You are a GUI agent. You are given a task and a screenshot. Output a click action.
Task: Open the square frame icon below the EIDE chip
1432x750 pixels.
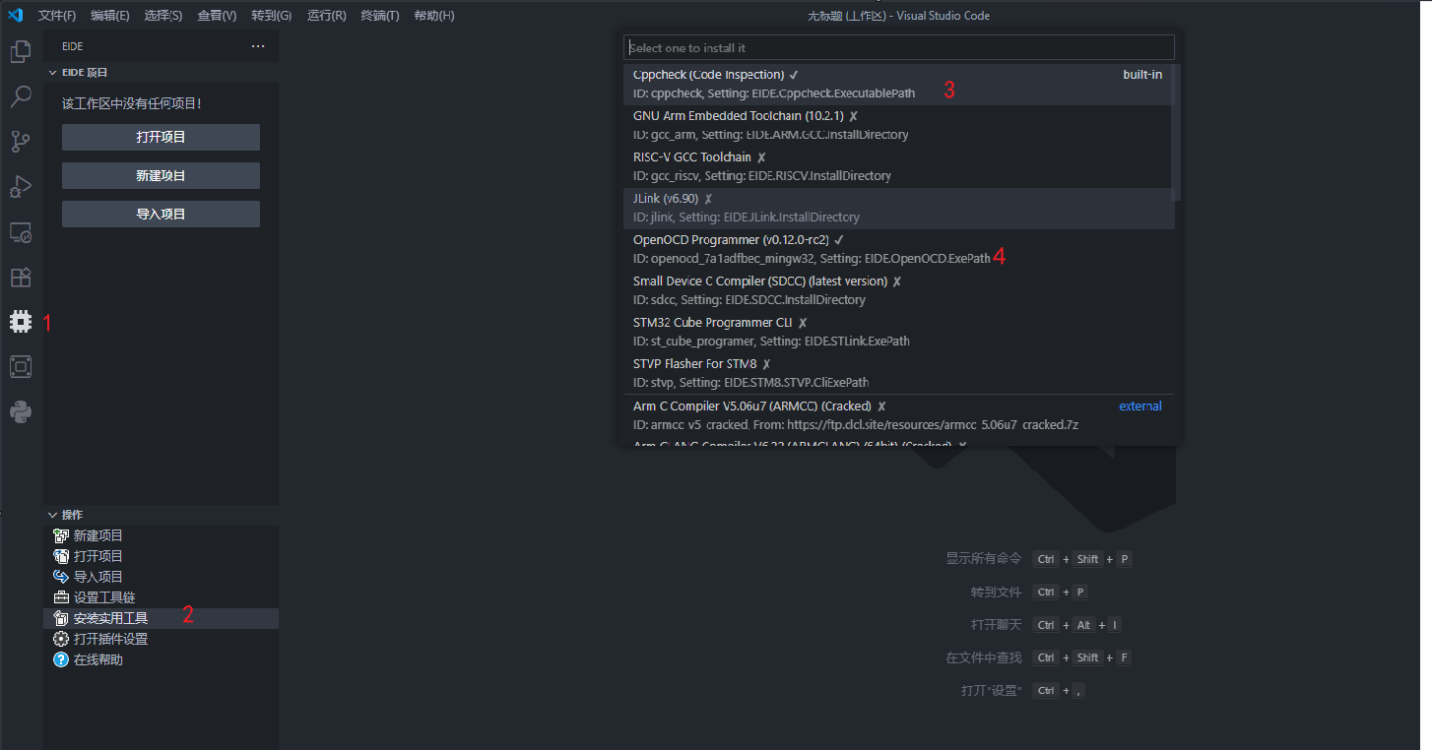21,366
